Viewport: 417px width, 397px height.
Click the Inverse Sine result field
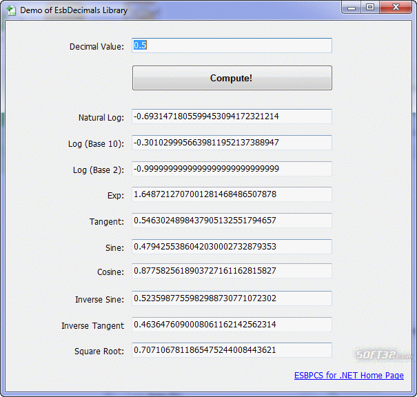click(232, 299)
